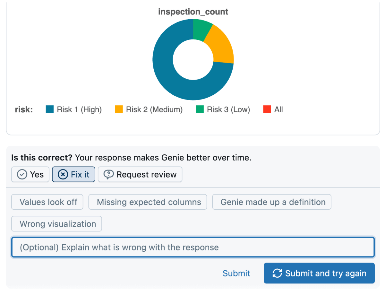The width and height of the screenshot is (385, 295).
Task: Focus the explain what is wrong text field
Action: 193,247
